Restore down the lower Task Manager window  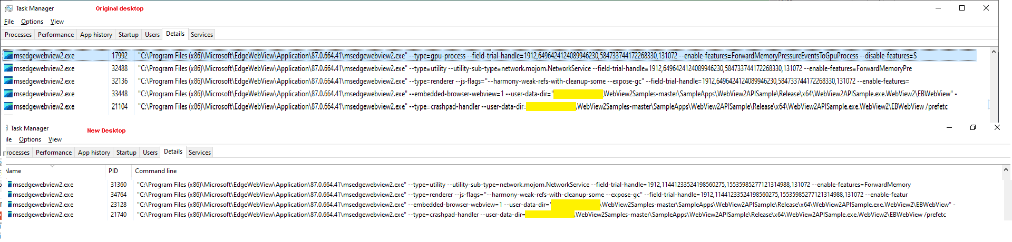[973, 128]
